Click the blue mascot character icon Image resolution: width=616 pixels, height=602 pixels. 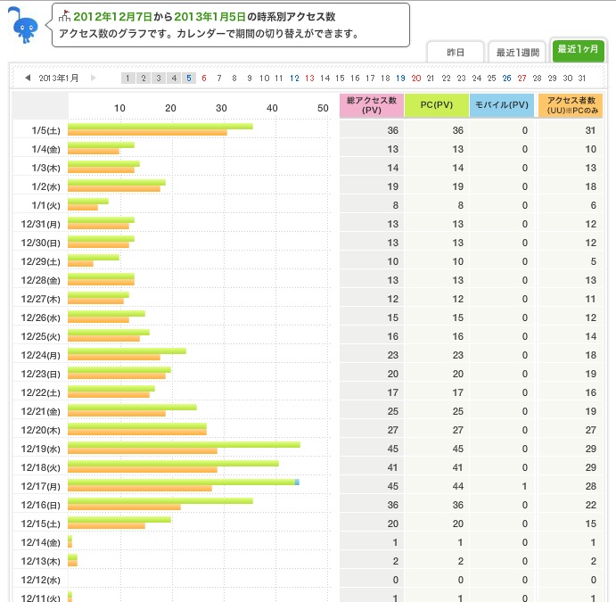[x=23, y=25]
